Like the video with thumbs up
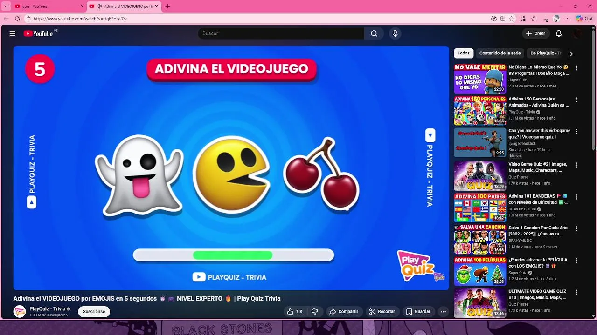This screenshot has width=597, height=335. click(x=295, y=312)
